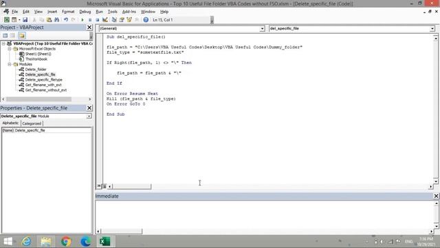440x248 pixels.
Task: Open the Run menu
Action: [x=99, y=12]
